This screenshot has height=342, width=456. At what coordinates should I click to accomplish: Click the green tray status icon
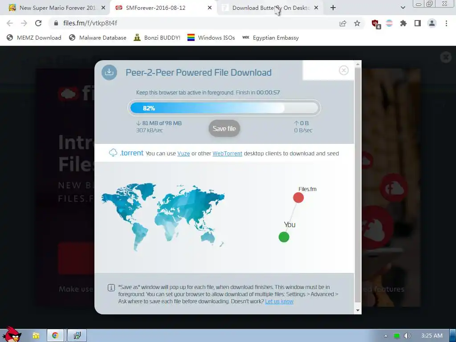click(x=396, y=336)
